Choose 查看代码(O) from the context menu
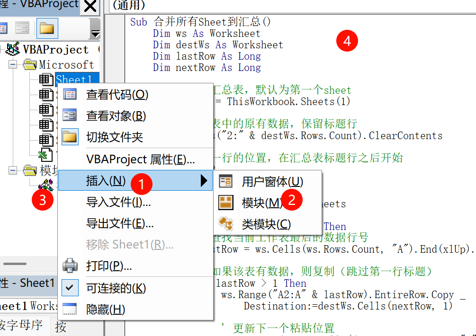This screenshot has height=336, width=476. tap(135, 95)
